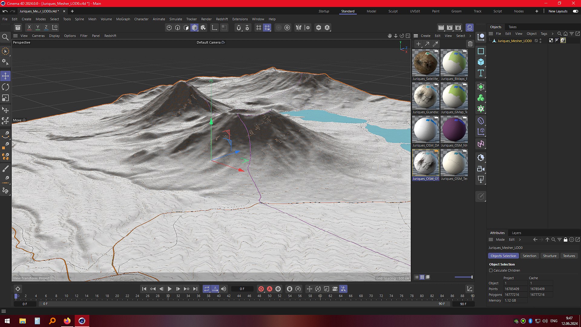Select Juriques_Satellite material thumbnail
The height and width of the screenshot is (327, 581).
click(x=425, y=63)
